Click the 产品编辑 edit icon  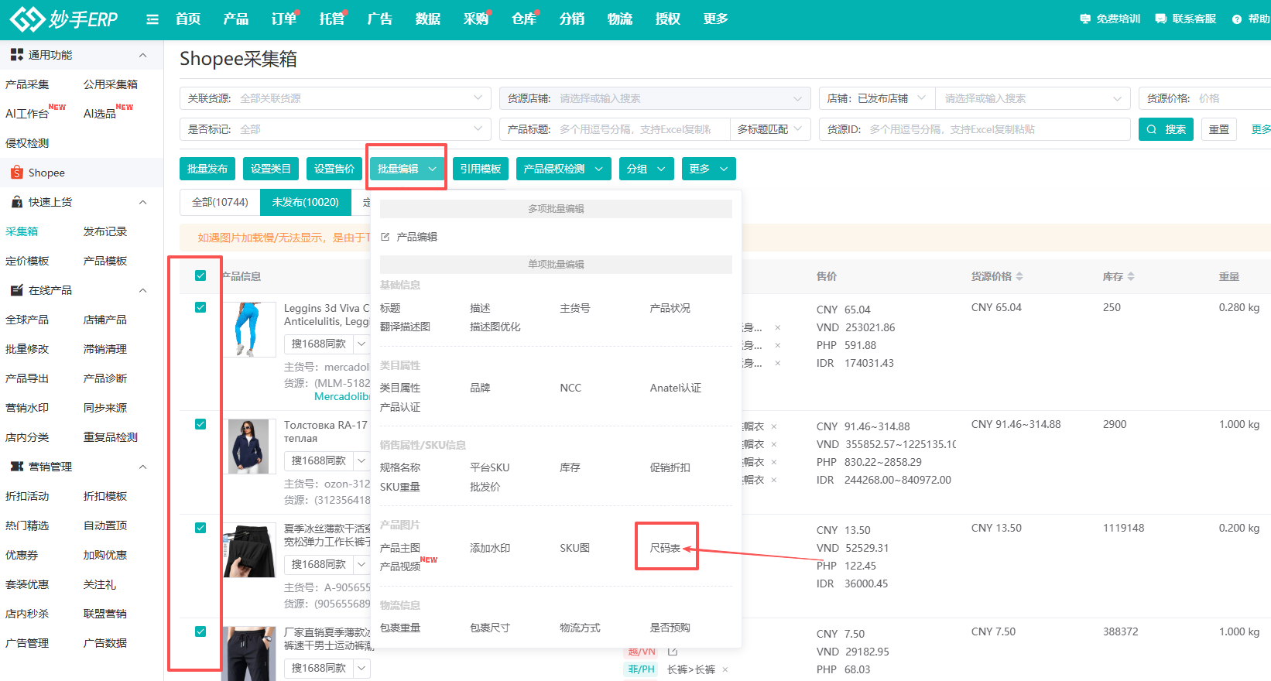(385, 237)
